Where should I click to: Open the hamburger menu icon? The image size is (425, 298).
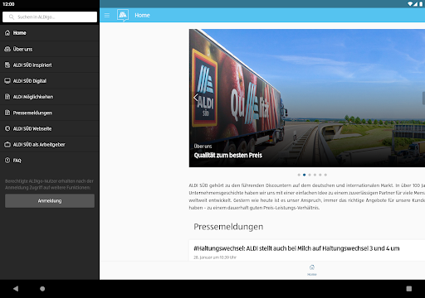click(x=107, y=16)
